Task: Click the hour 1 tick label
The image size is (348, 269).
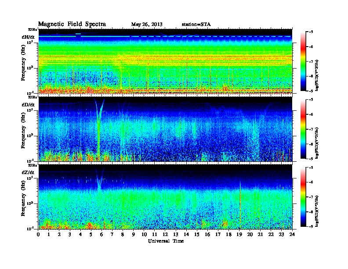Action: click(x=49, y=234)
